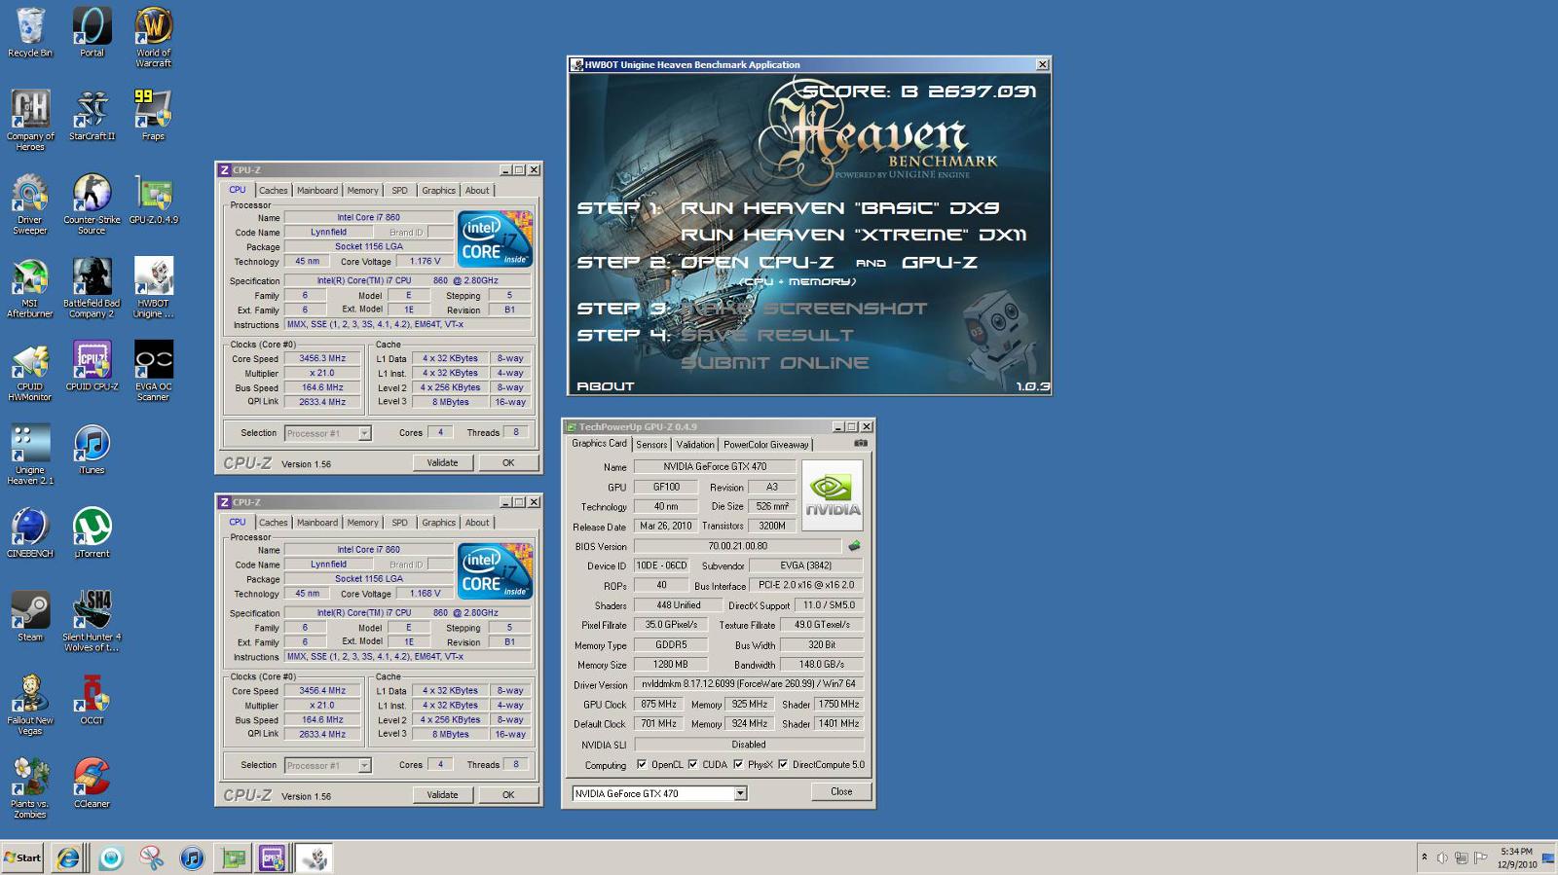Image resolution: width=1558 pixels, height=875 pixels.
Task: Click GPU-Z screenshot camera icon
Action: click(x=860, y=443)
